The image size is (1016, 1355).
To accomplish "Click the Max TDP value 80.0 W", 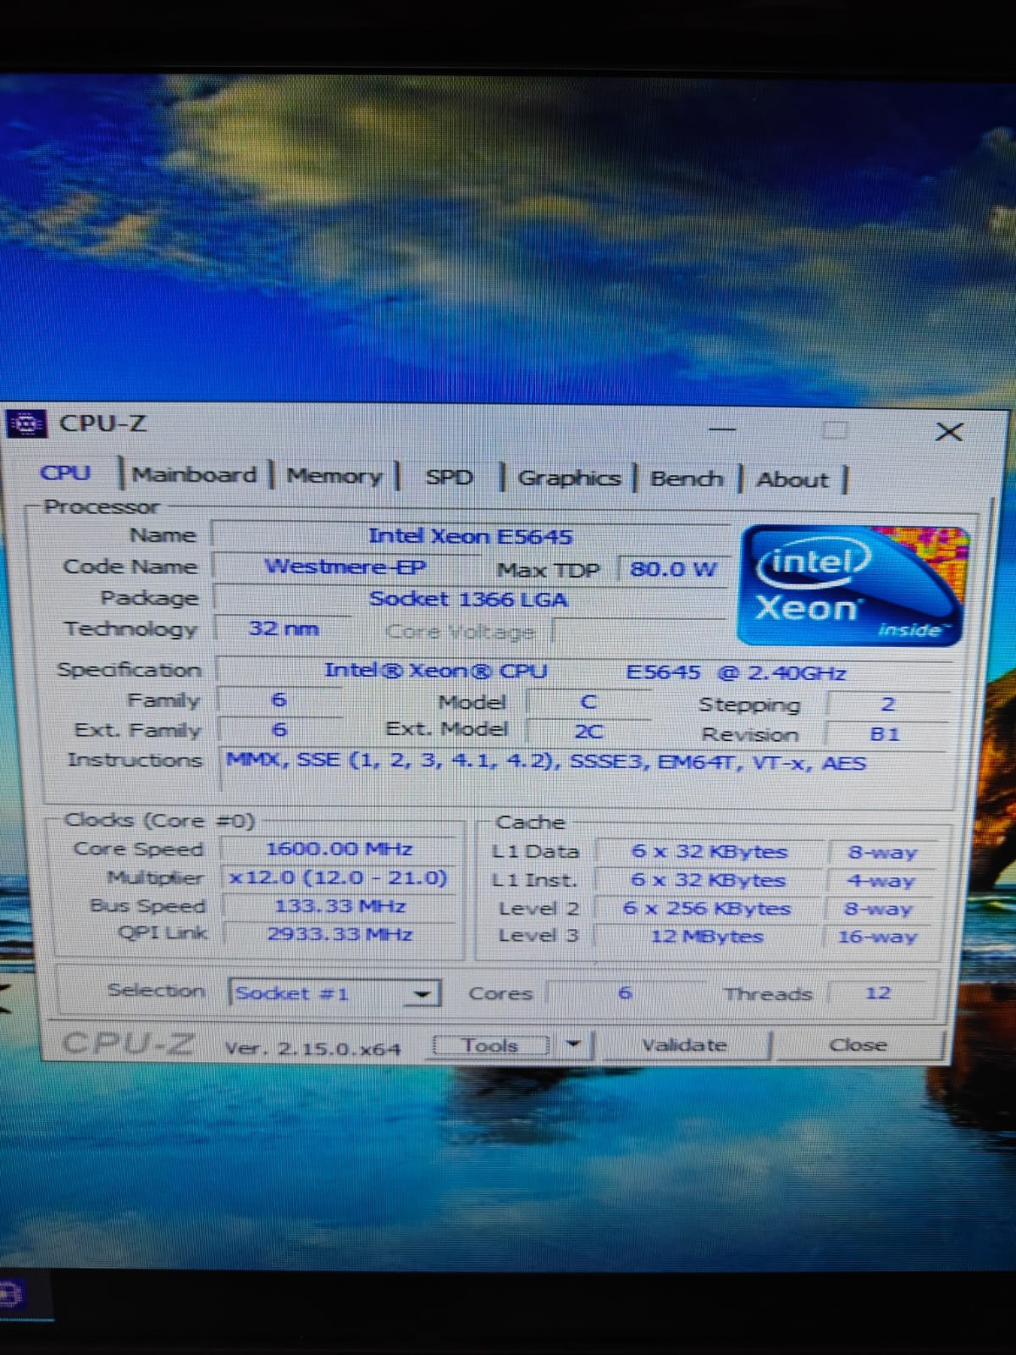I will click(673, 568).
